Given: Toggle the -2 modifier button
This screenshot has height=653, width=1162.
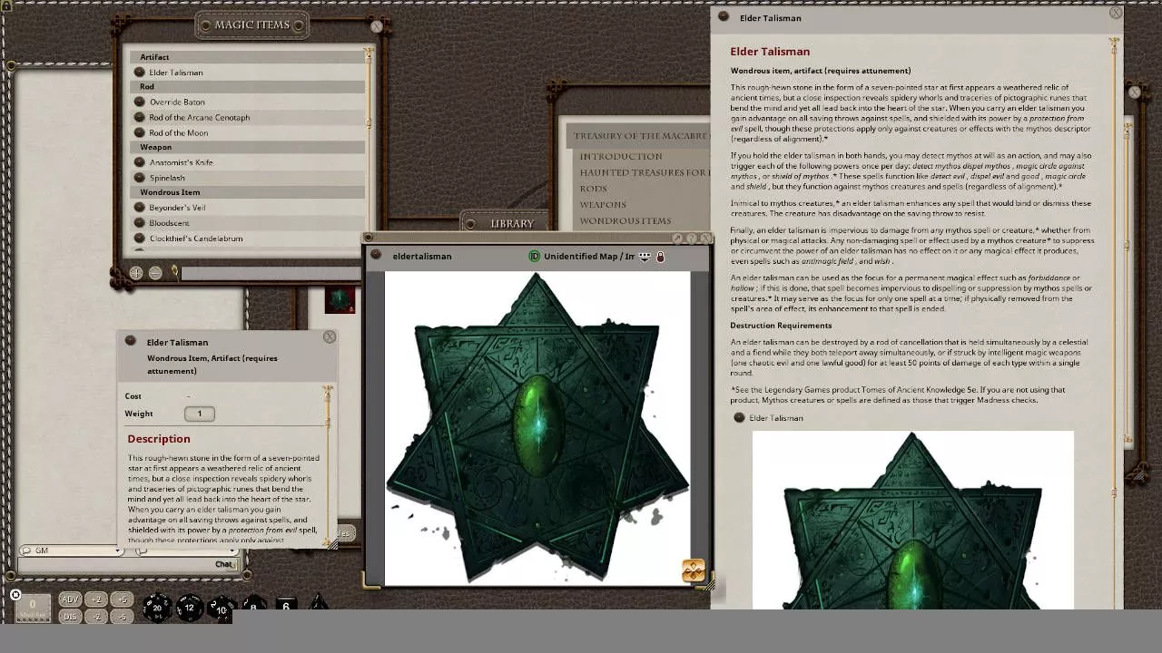Looking at the screenshot, I should 96,617.
